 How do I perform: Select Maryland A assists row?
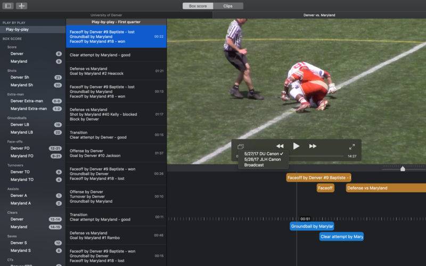point(32,203)
